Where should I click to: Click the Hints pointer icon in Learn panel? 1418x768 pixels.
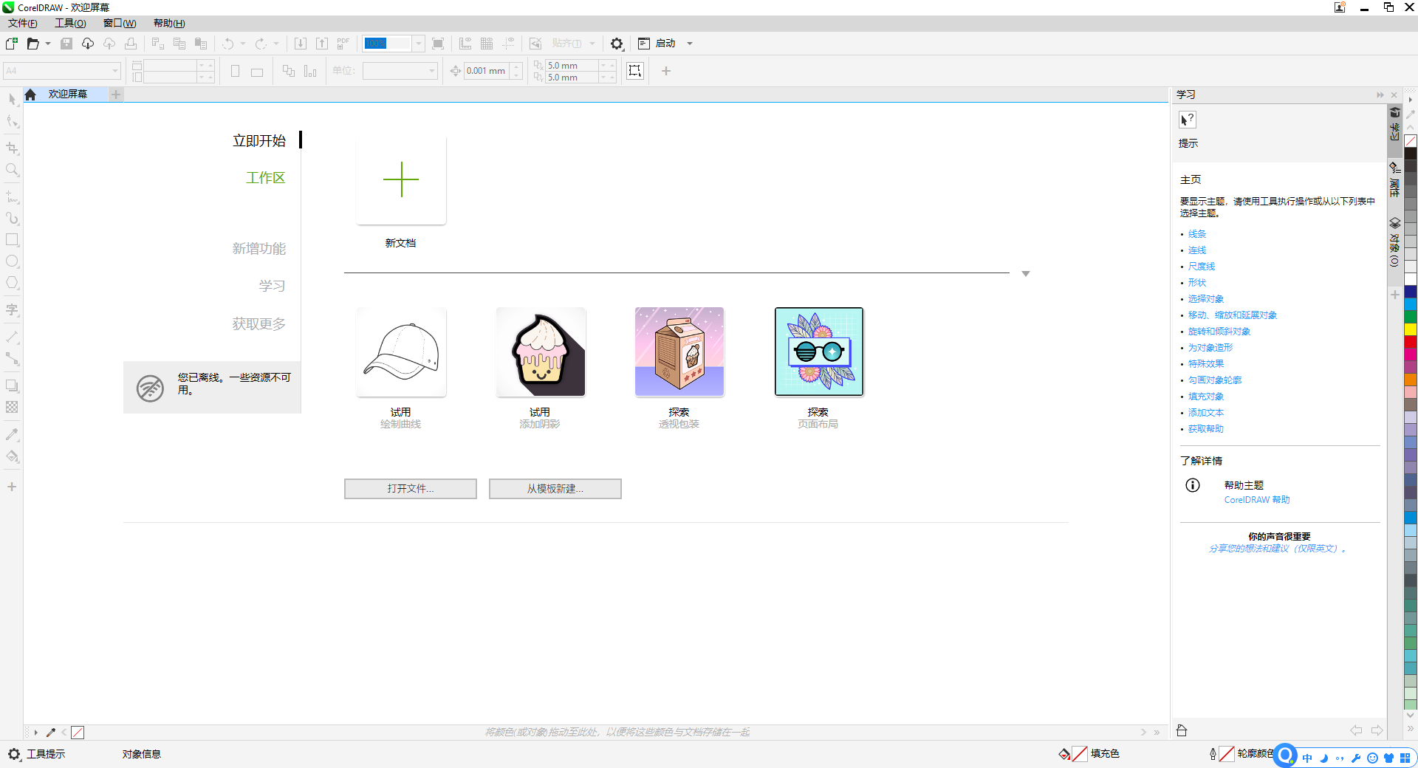pyautogui.click(x=1187, y=120)
